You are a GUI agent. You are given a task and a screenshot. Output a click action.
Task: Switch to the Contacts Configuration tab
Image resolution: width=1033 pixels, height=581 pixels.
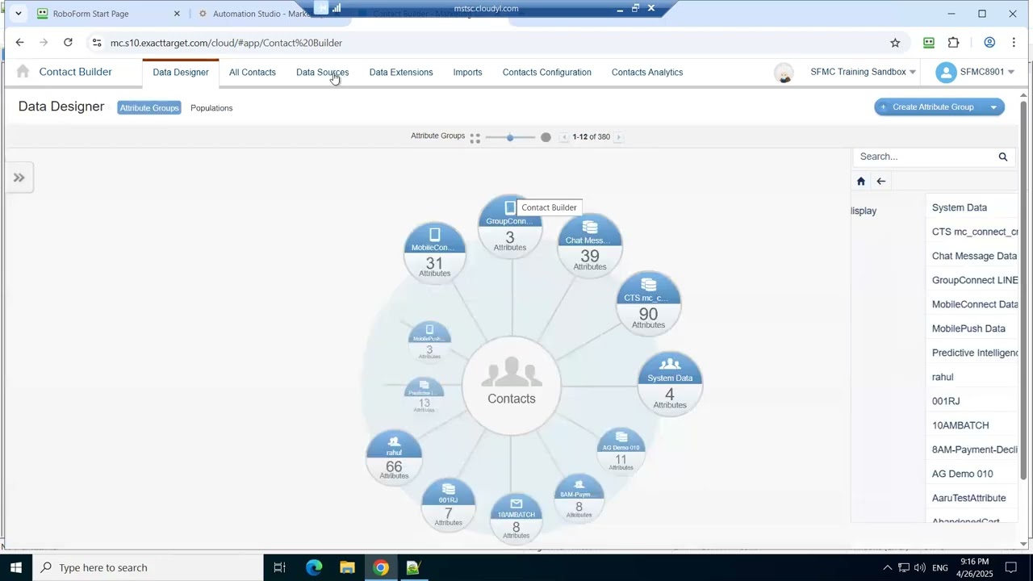pyautogui.click(x=547, y=73)
